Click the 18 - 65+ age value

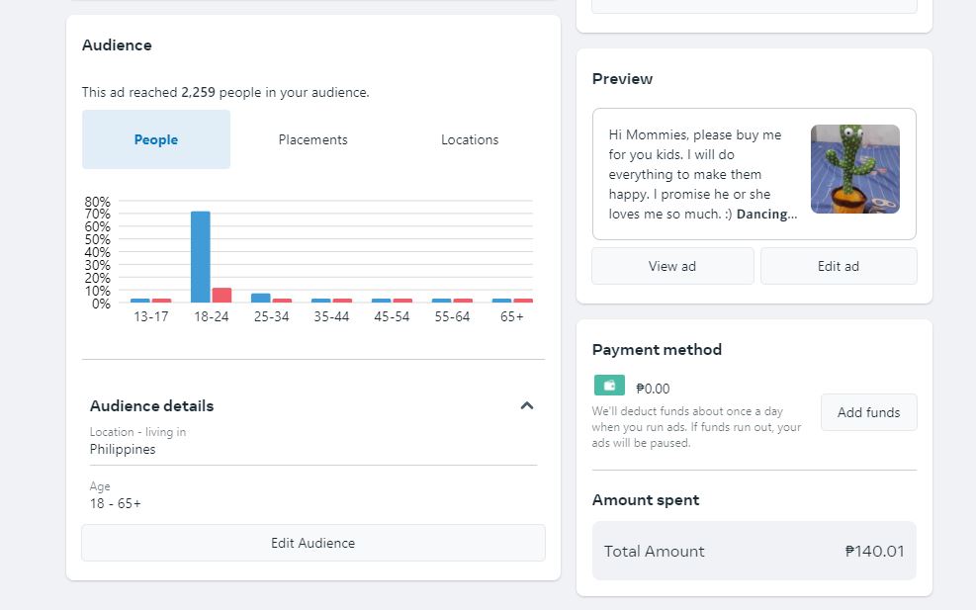[x=116, y=503]
